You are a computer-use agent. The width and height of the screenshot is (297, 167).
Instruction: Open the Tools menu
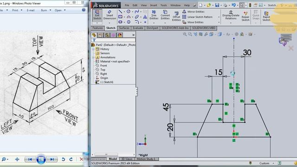click(164, 5)
